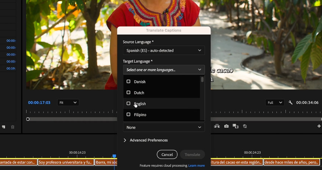Click the timeline blue playhead marker

pos(114,156)
